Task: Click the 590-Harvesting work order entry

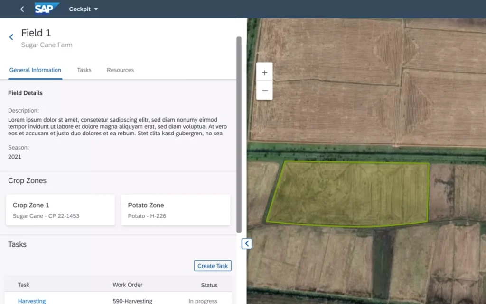Action: tap(132, 301)
